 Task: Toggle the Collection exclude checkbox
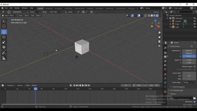coord(170,18)
